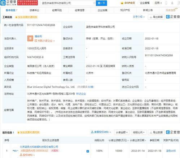The height and width of the screenshot is (158, 180).
Task: Click 企查查 logo beside 股东信息 export
Action: [x=173, y=132]
